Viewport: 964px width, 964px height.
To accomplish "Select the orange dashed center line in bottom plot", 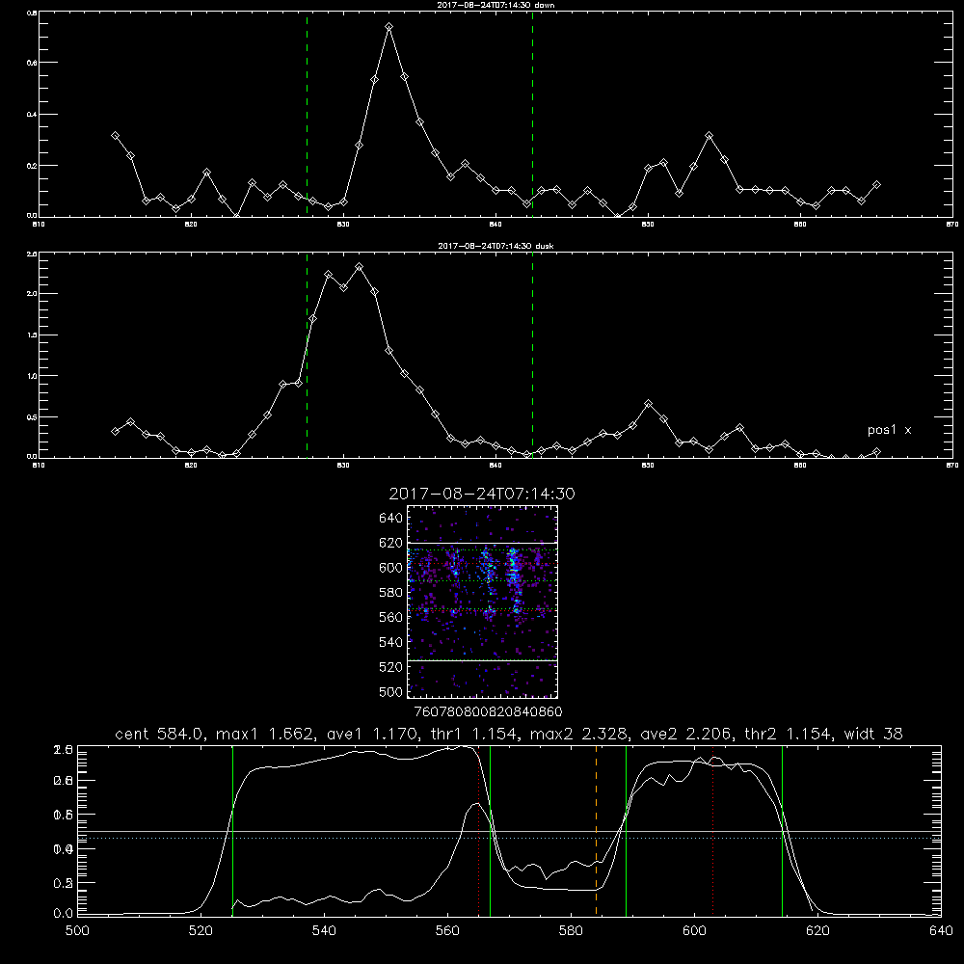I will (596, 831).
